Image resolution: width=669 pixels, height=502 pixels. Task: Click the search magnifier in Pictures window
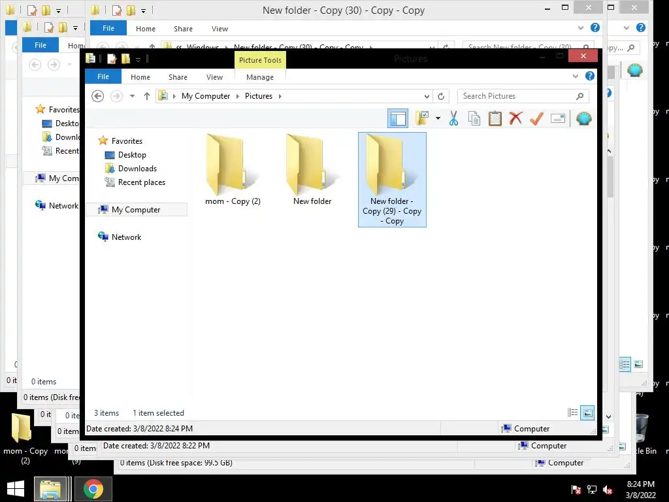click(579, 96)
